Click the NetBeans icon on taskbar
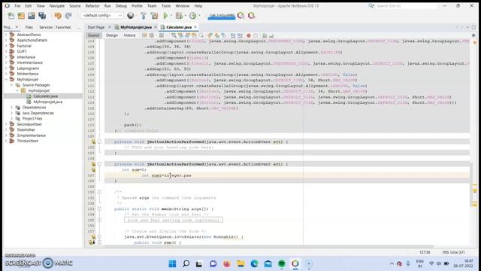The height and width of the screenshot is (271, 481). coord(295,263)
